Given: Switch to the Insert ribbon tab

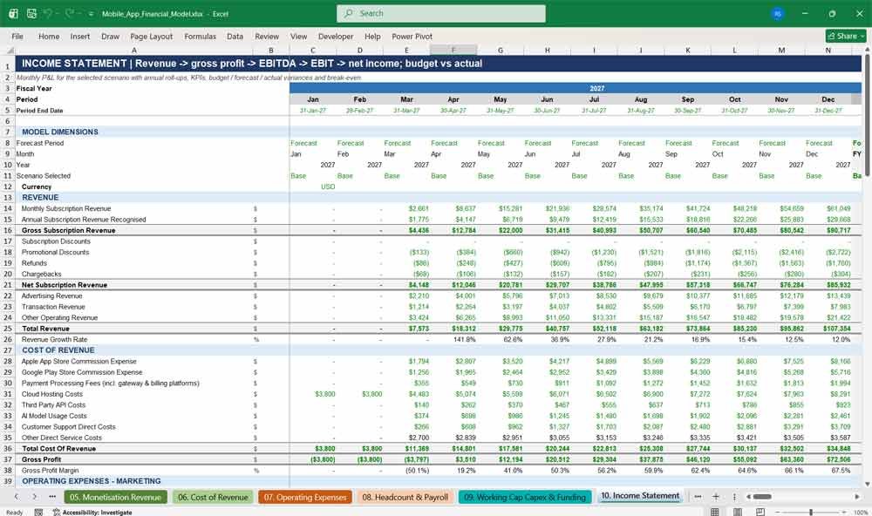Looking at the screenshot, I should [x=80, y=36].
